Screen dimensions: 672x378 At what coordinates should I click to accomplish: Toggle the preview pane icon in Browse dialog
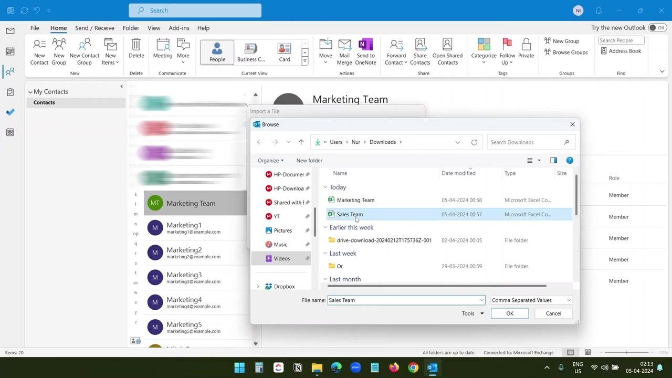[x=553, y=160]
